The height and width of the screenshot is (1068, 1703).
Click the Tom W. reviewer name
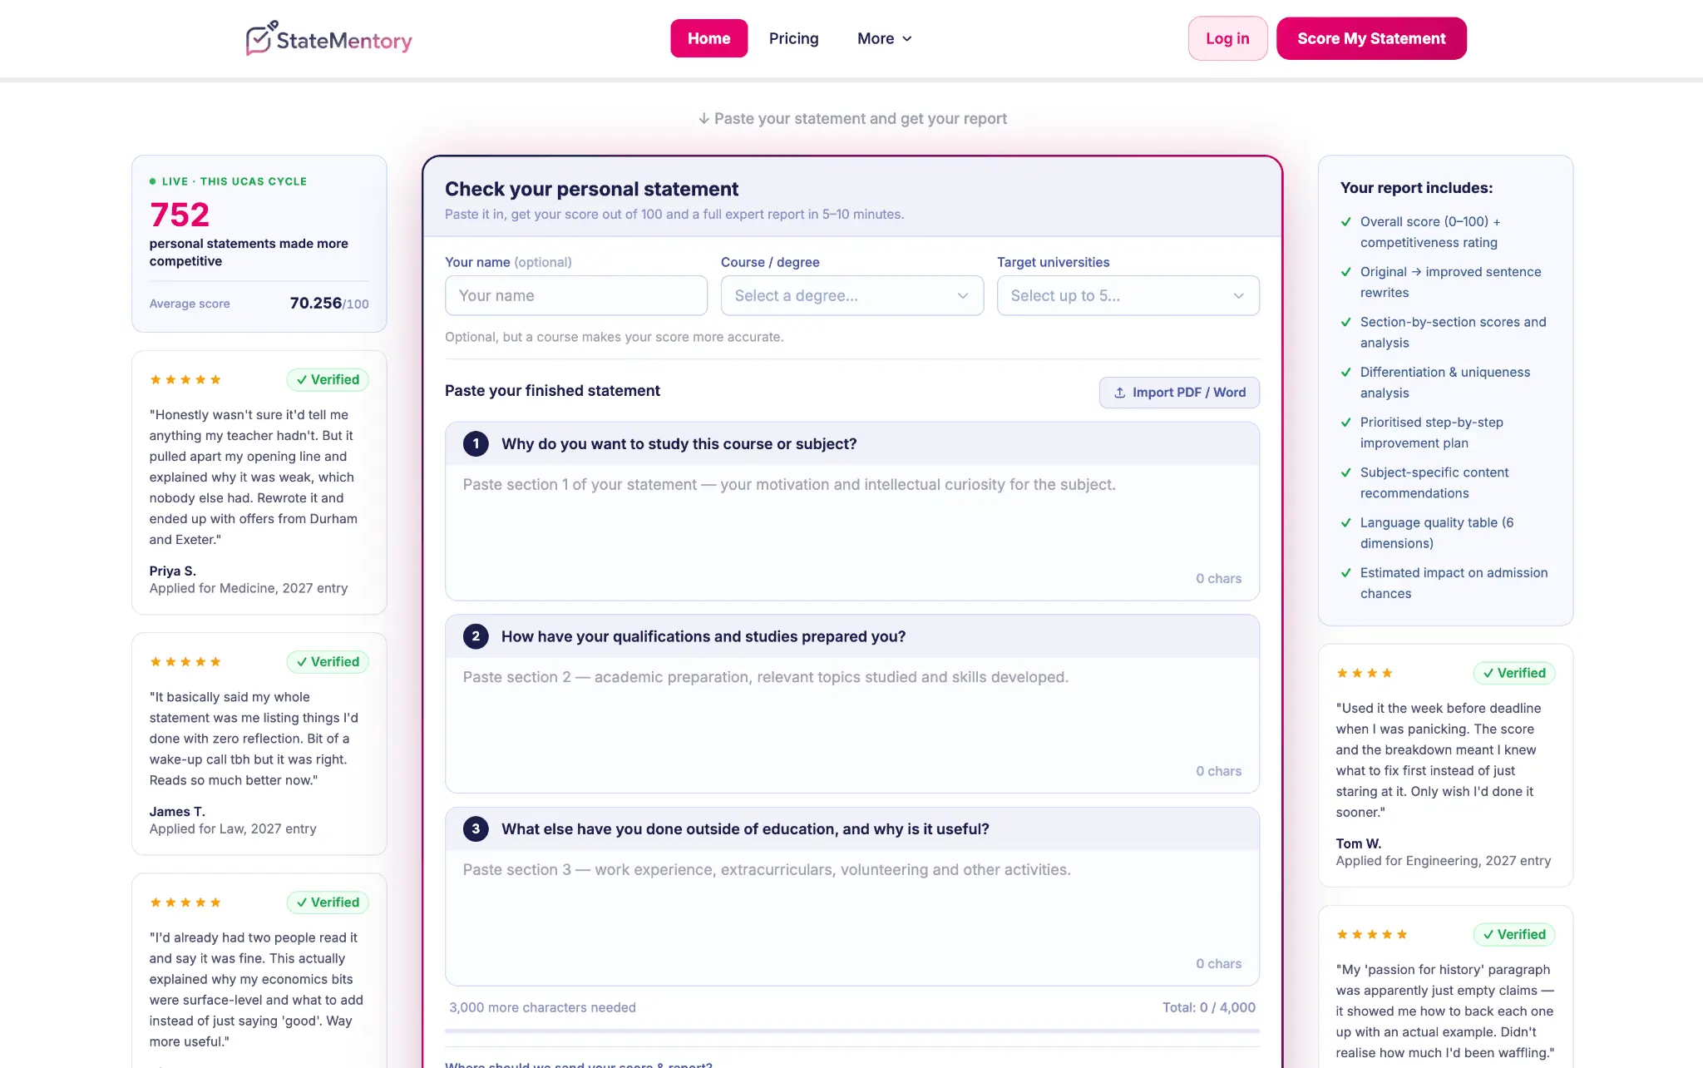pos(1359,843)
